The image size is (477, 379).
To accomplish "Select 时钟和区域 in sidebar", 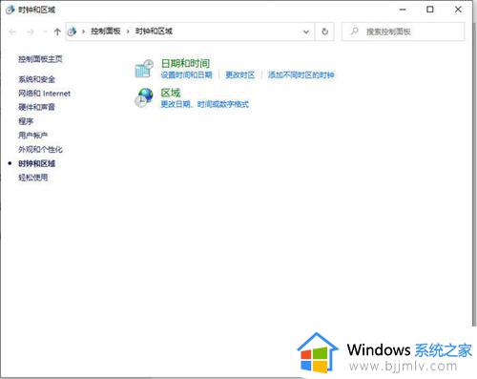I will [x=36, y=163].
